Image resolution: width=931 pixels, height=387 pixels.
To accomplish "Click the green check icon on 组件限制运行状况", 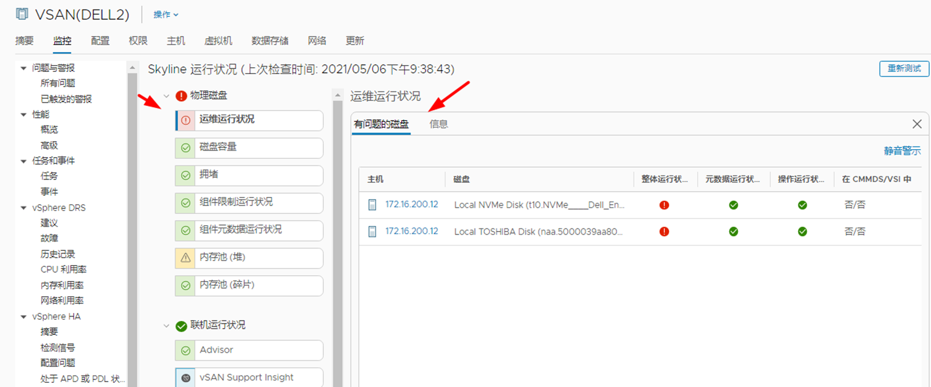I will pos(186,203).
